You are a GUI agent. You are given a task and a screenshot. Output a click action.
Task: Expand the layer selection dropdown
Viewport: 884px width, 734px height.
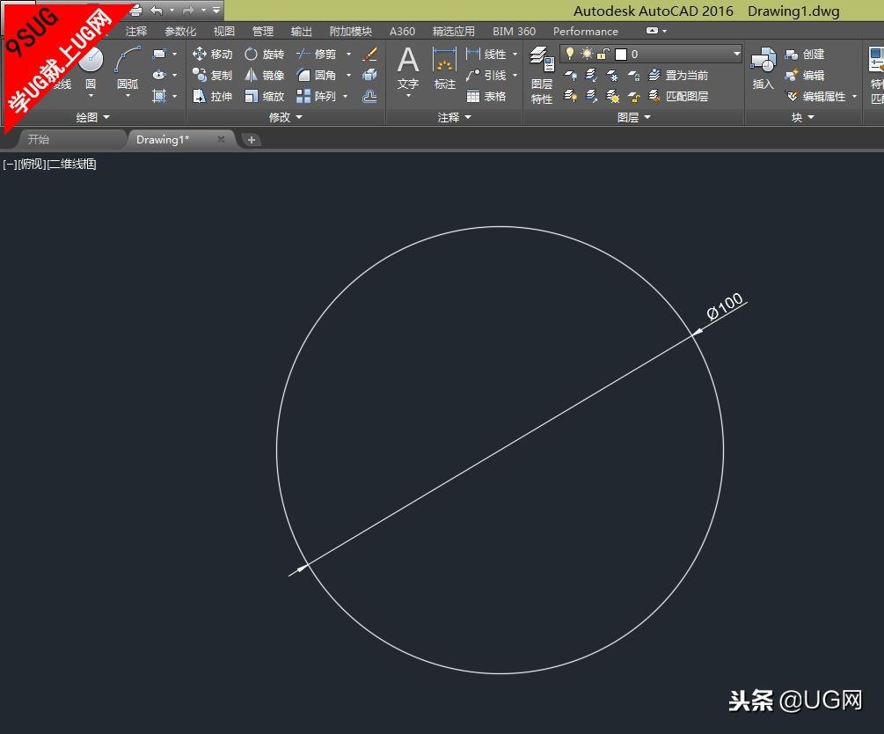(x=736, y=54)
